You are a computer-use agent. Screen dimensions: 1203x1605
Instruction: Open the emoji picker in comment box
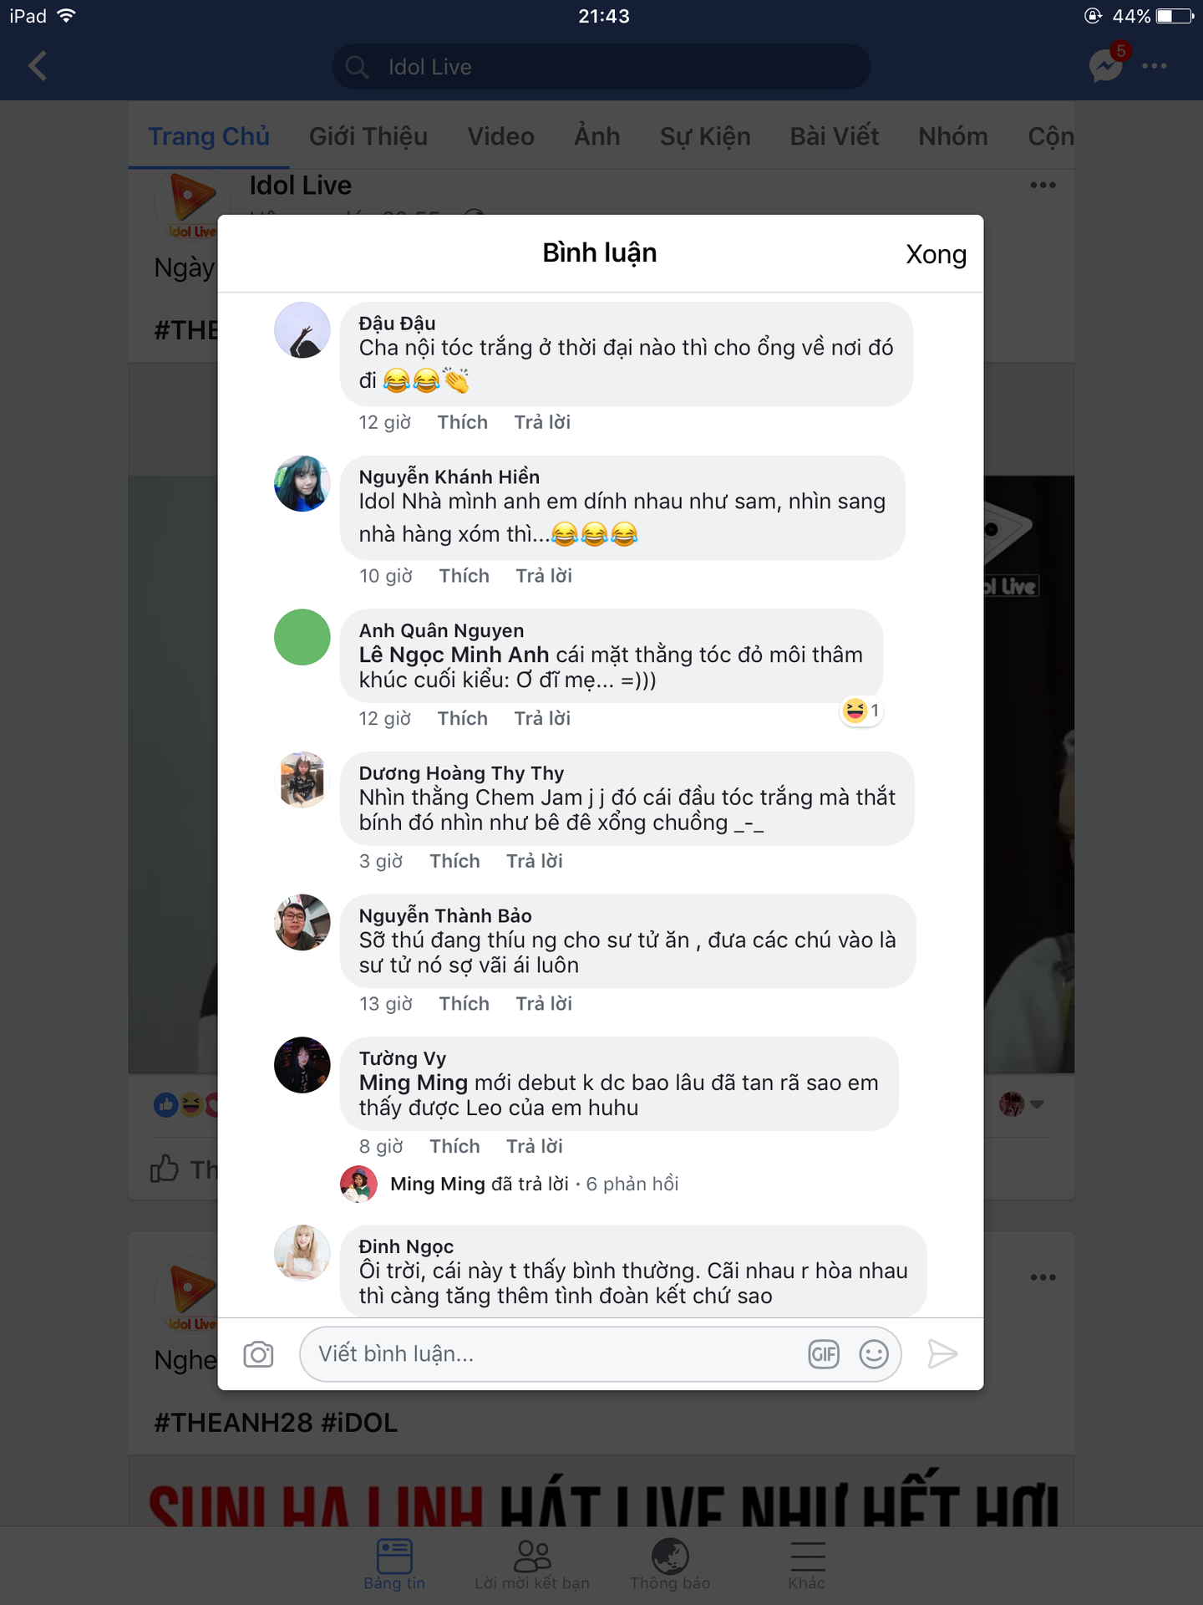point(874,1354)
